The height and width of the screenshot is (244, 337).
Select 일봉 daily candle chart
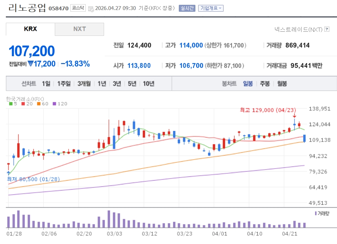pos(248,83)
